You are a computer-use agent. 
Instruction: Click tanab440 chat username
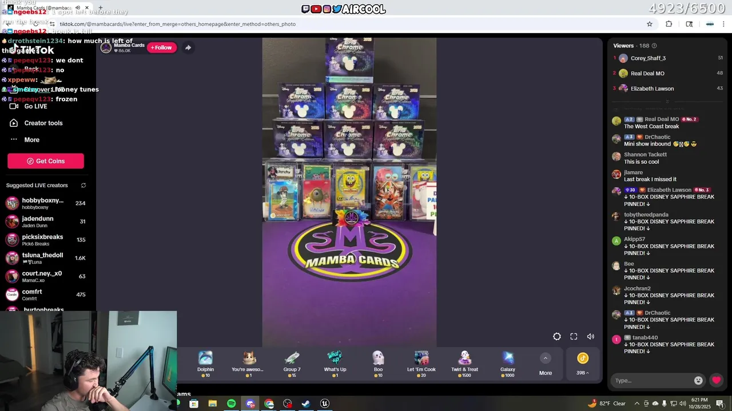tap(645, 338)
